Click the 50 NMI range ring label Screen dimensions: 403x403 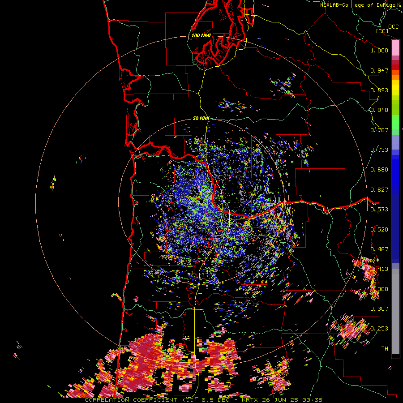(201, 119)
